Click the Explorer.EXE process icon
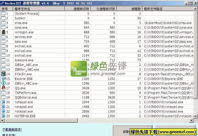 pyautogui.click(x=3, y=79)
